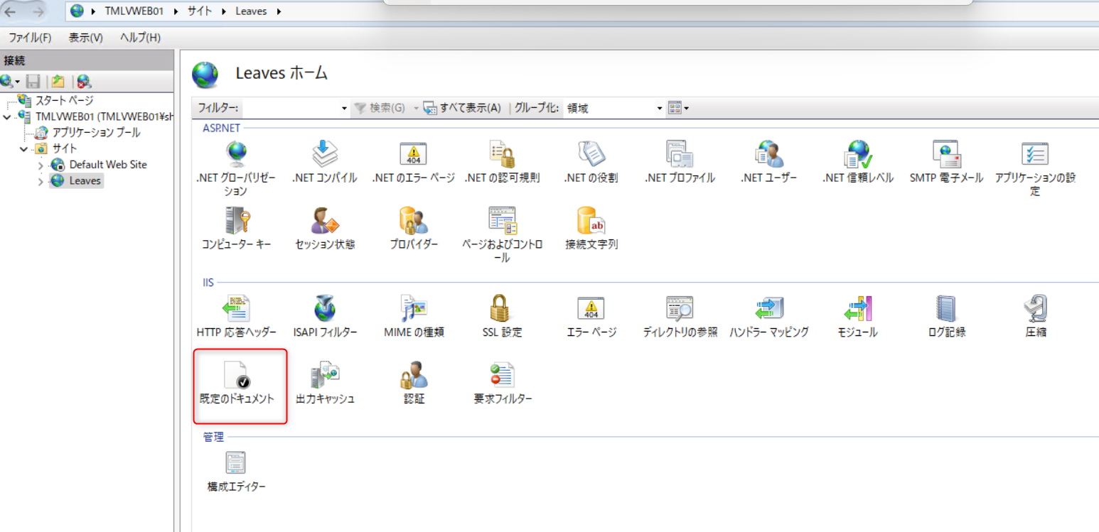
Task: Open the ファイル(F) menu
Action: coord(30,38)
